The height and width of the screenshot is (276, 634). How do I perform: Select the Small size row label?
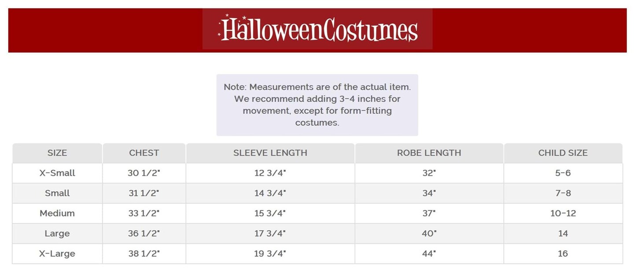click(57, 193)
